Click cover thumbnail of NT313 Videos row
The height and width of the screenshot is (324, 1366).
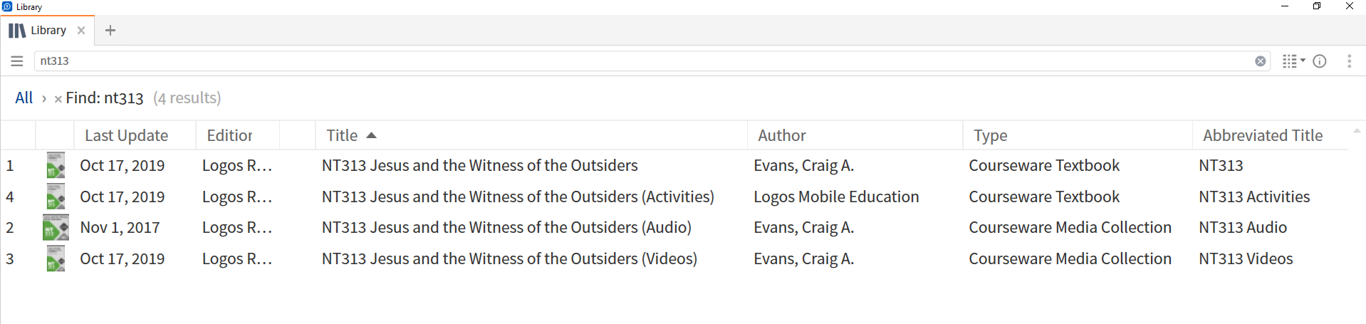56,258
